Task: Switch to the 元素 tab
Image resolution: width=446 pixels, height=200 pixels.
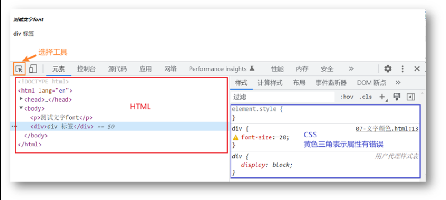Action: [58, 69]
